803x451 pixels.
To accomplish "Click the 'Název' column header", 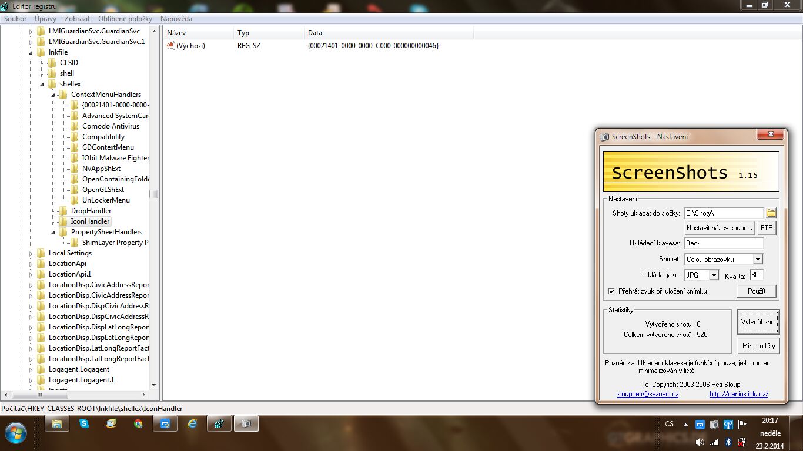I will click(198, 33).
